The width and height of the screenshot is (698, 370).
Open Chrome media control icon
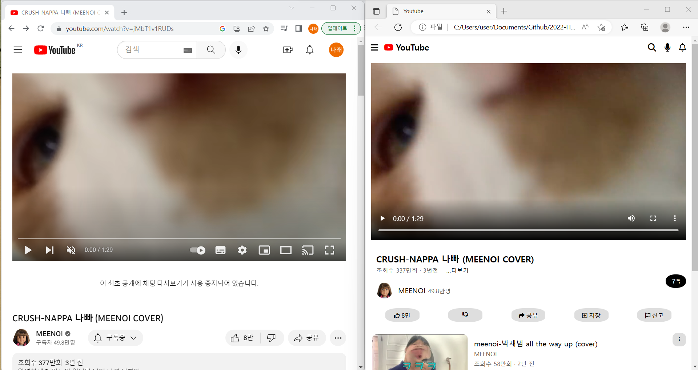click(284, 28)
